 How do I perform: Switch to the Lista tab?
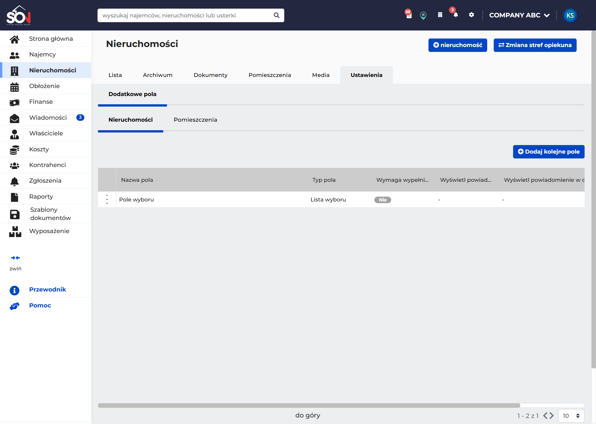115,75
